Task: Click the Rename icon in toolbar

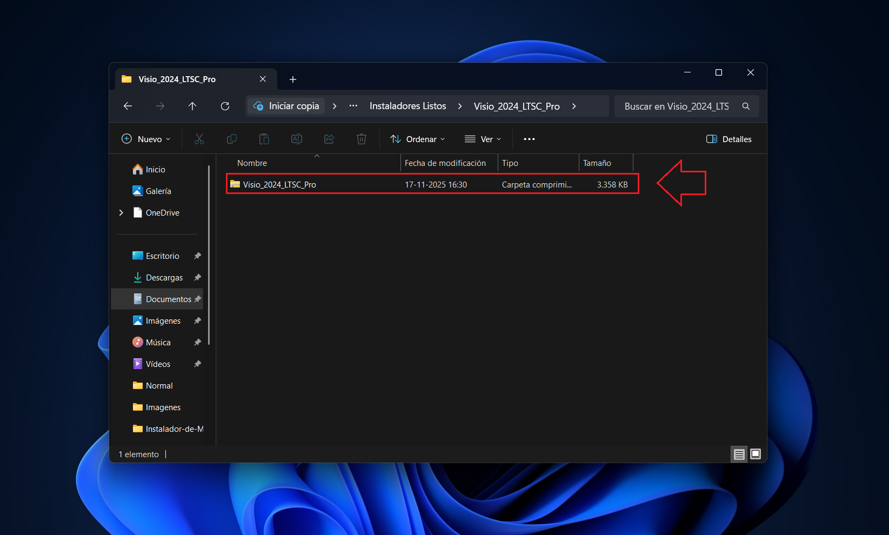Action: point(297,139)
